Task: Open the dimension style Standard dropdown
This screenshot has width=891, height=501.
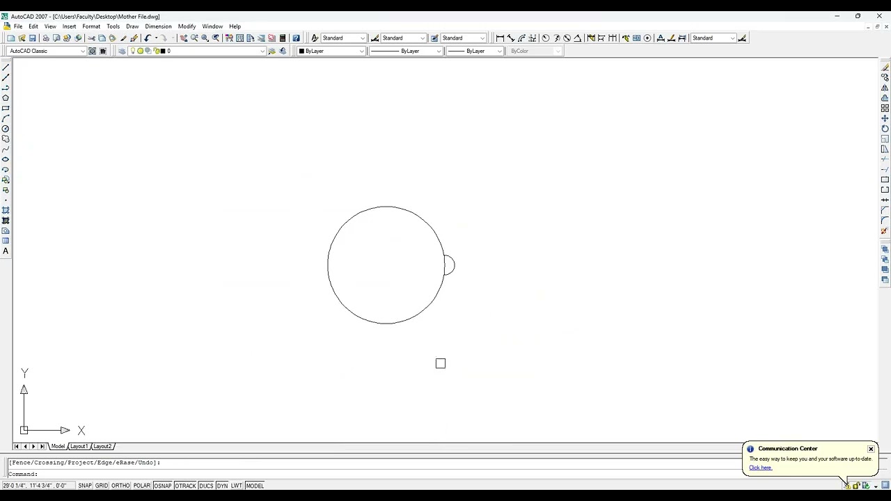Action: point(403,38)
